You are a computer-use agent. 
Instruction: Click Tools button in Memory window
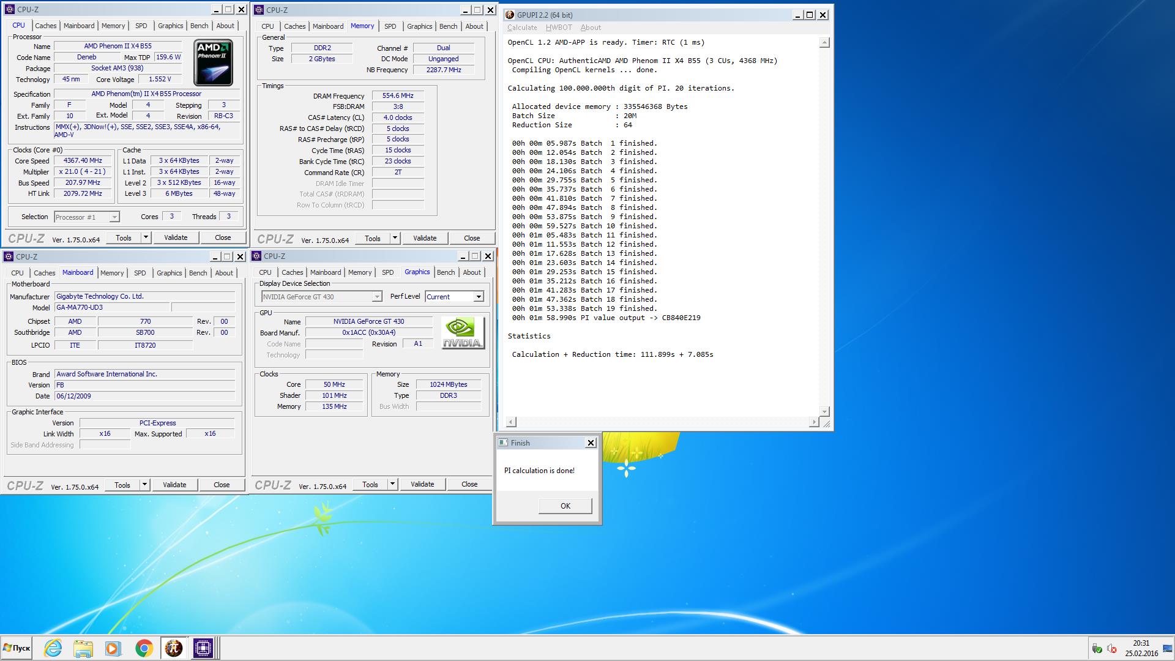372,238
